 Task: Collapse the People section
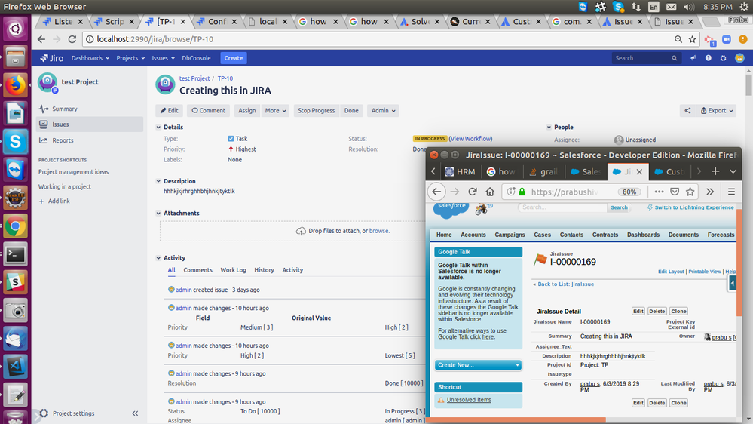click(x=549, y=128)
